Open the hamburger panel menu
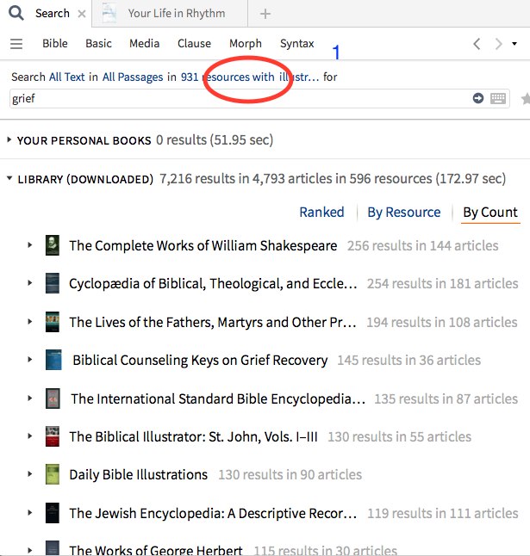The image size is (530, 556). [16, 44]
